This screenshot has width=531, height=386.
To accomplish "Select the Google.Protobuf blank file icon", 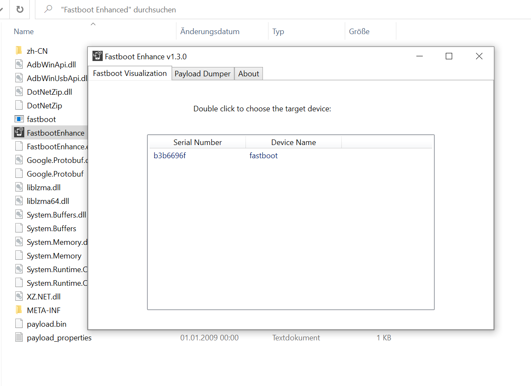I will [x=19, y=174].
